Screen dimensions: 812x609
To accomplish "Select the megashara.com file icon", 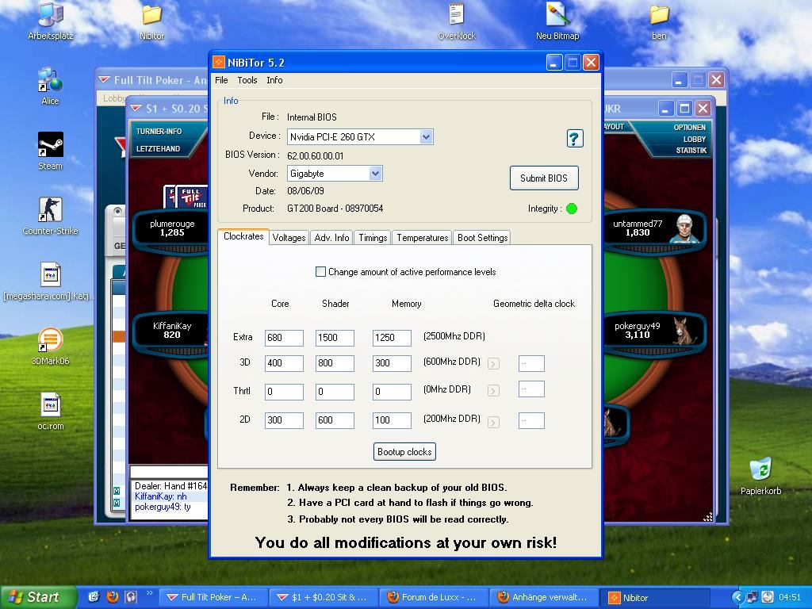I will pyautogui.click(x=50, y=282).
